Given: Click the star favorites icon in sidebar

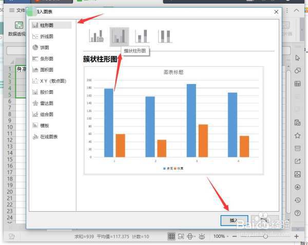Looking at the screenshot, I should (x=297, y=135).
